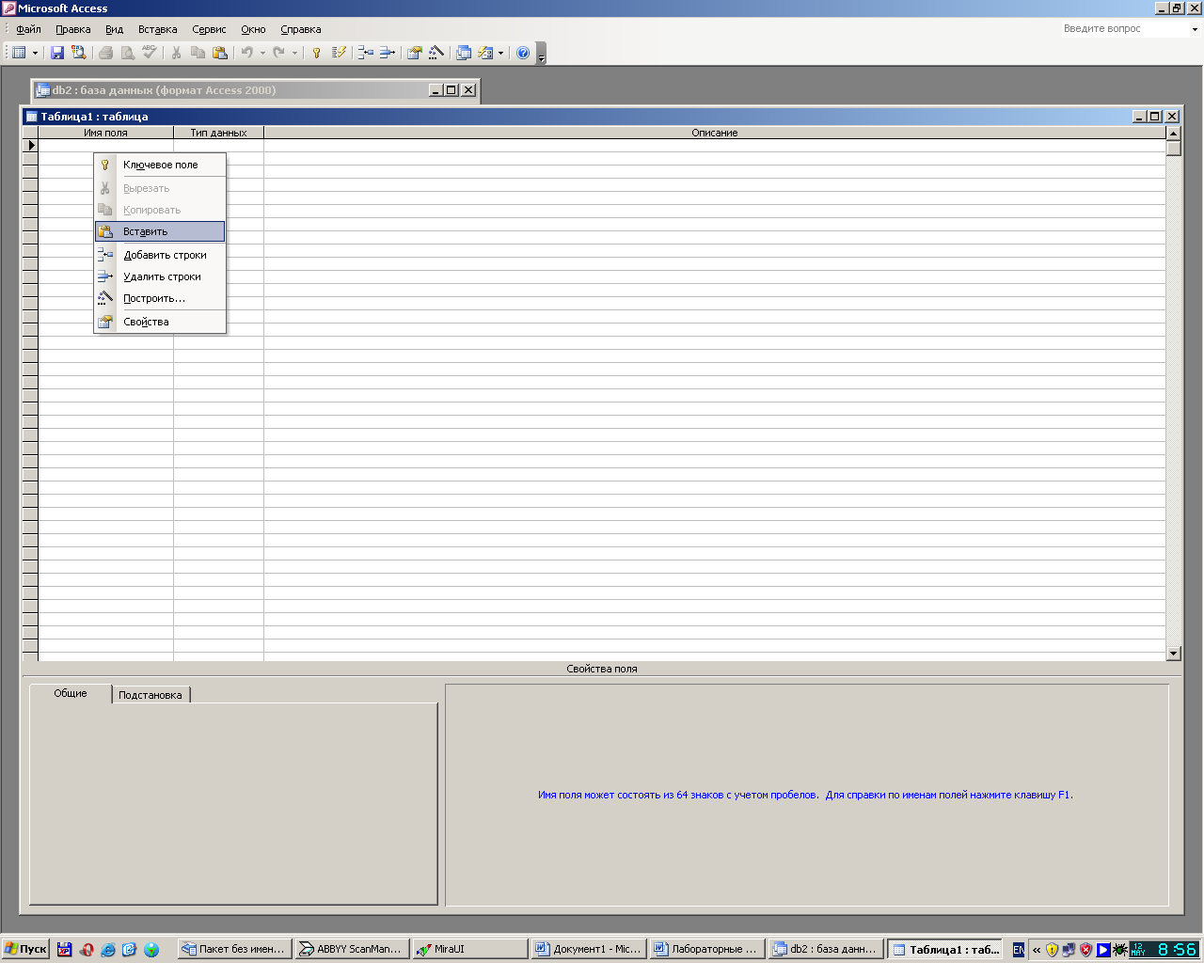Click the Primary Key toolbar icon
This screenshot has width=1204, height=963.
tap(317, 53)
